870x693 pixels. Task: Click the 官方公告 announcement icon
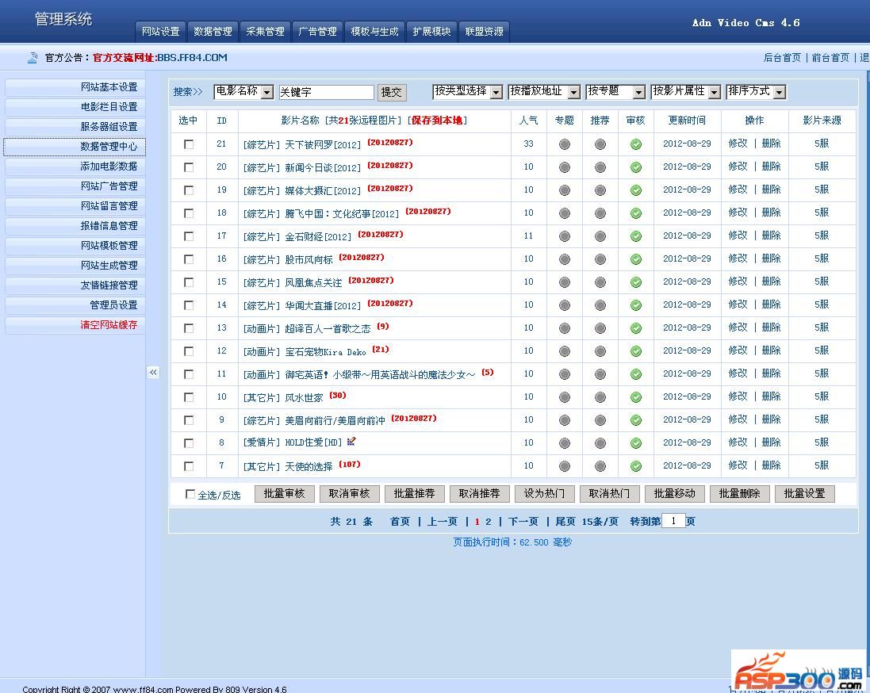(33, 57)
